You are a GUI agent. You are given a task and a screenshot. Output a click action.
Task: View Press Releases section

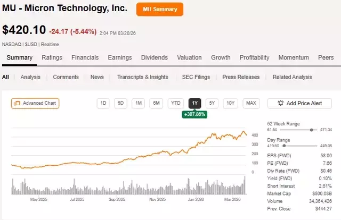(241, 77)
